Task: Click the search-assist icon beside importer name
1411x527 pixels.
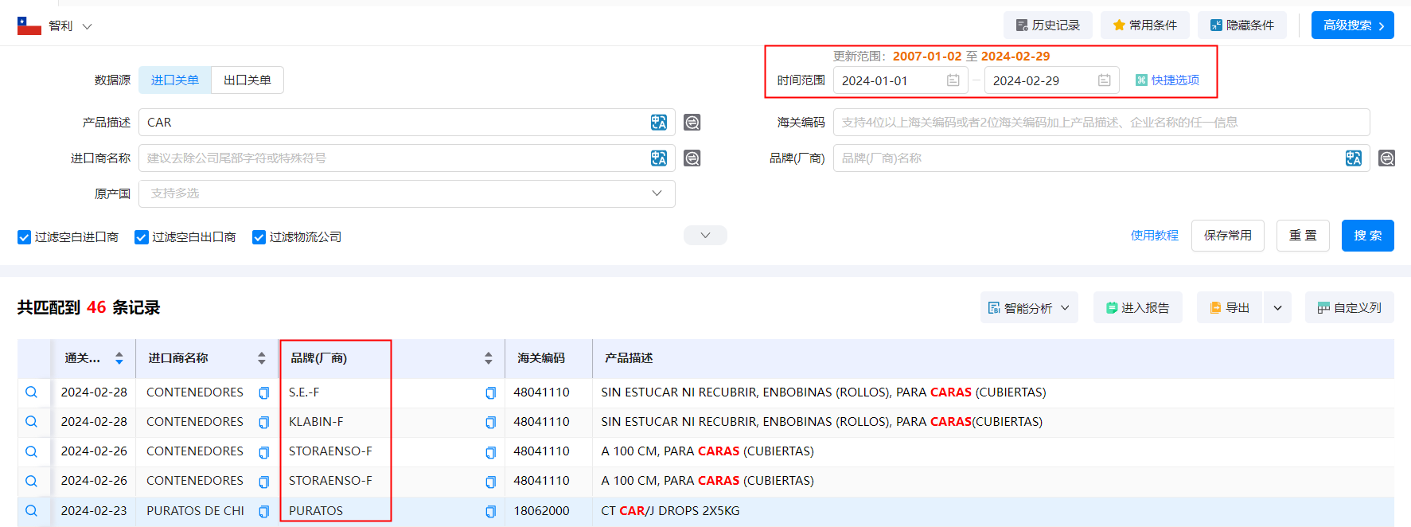Action: click(692, 158)
